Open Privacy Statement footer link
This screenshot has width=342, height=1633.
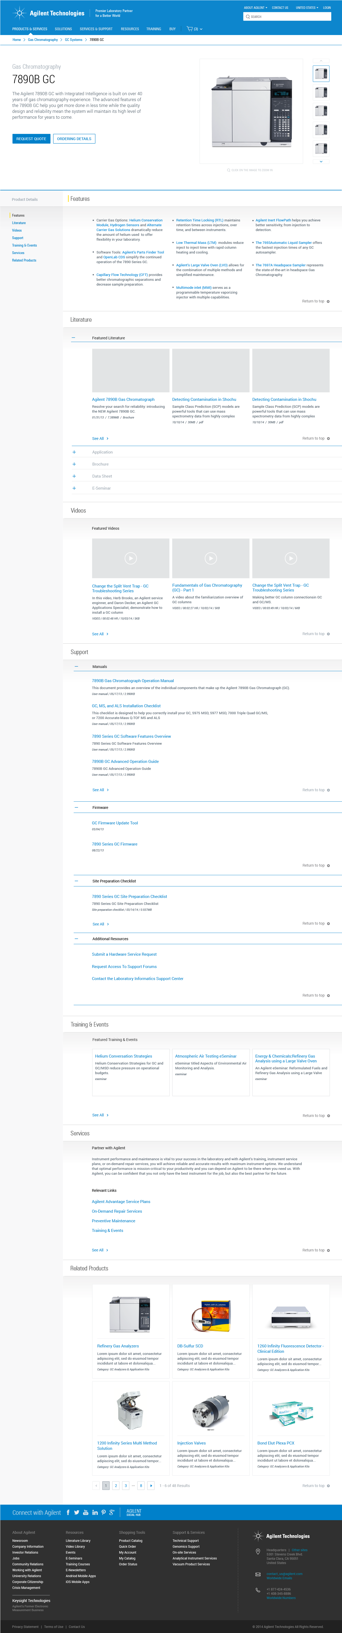click(x=25, y=1627)
